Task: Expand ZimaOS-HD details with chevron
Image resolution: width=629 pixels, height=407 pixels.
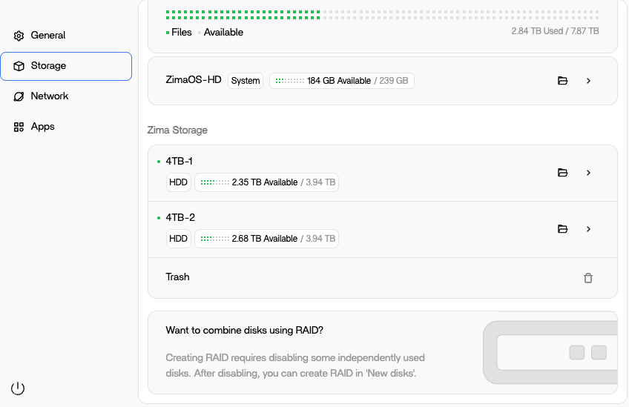Action: pos(588,81)
